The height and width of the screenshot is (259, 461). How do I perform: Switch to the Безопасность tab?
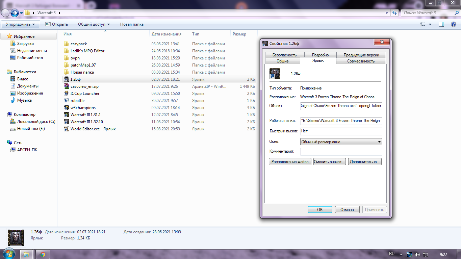click(284, 55)
